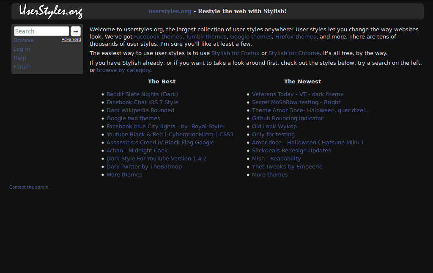Open More themes under The Newest
Viewport: 433px width, 273px height.
[270, 175]
